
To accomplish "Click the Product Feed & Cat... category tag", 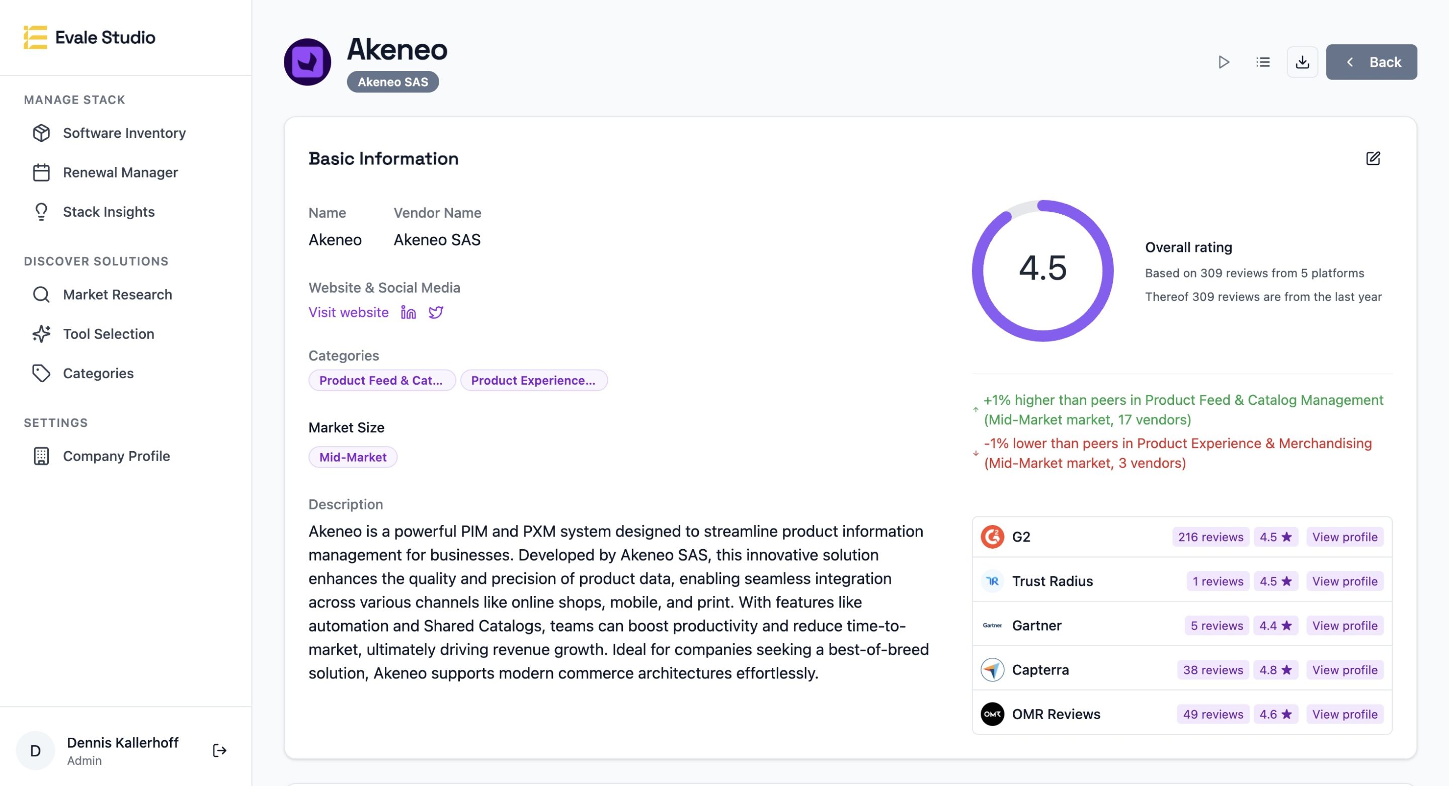I will 381,381.
